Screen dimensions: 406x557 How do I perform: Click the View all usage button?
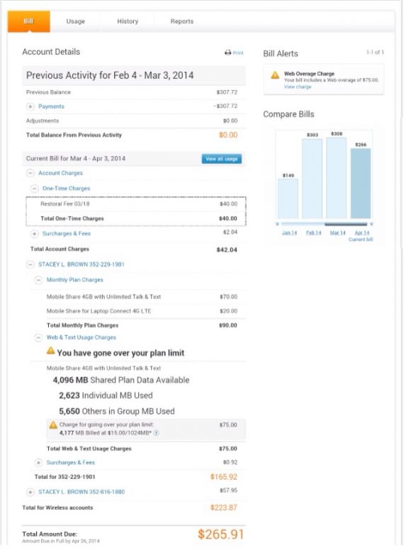click(222, 159)
